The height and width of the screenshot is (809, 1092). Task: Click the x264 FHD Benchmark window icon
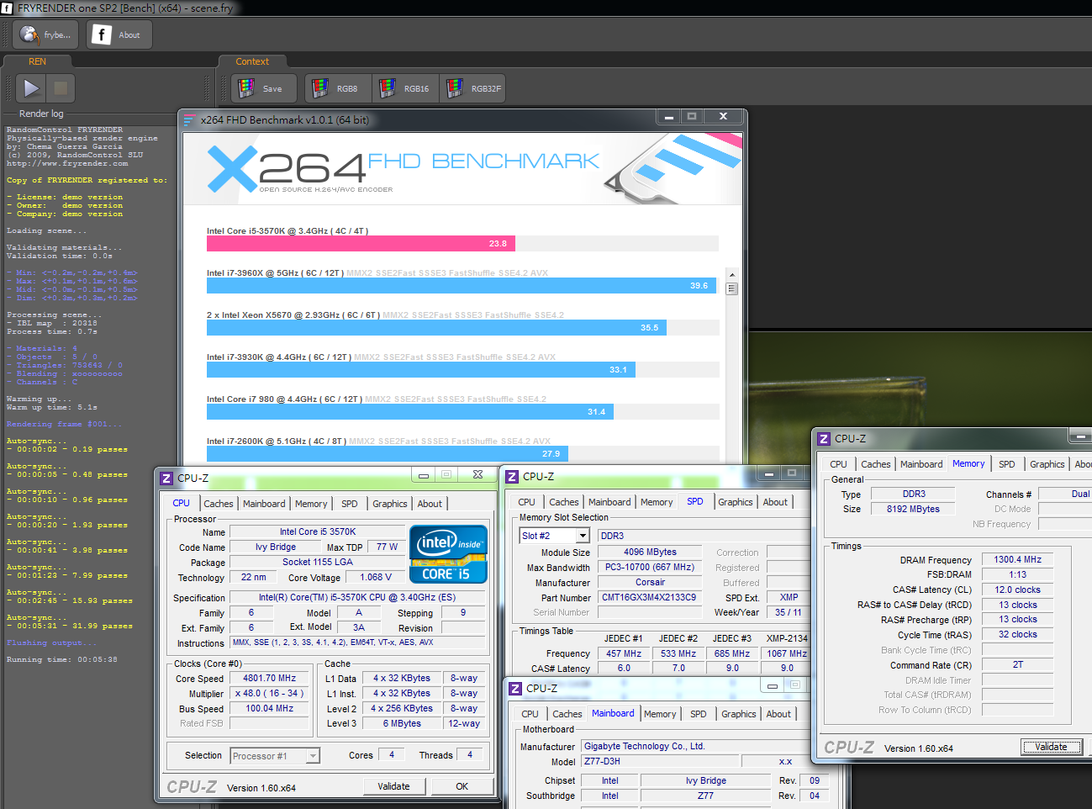tap(189, 120)
